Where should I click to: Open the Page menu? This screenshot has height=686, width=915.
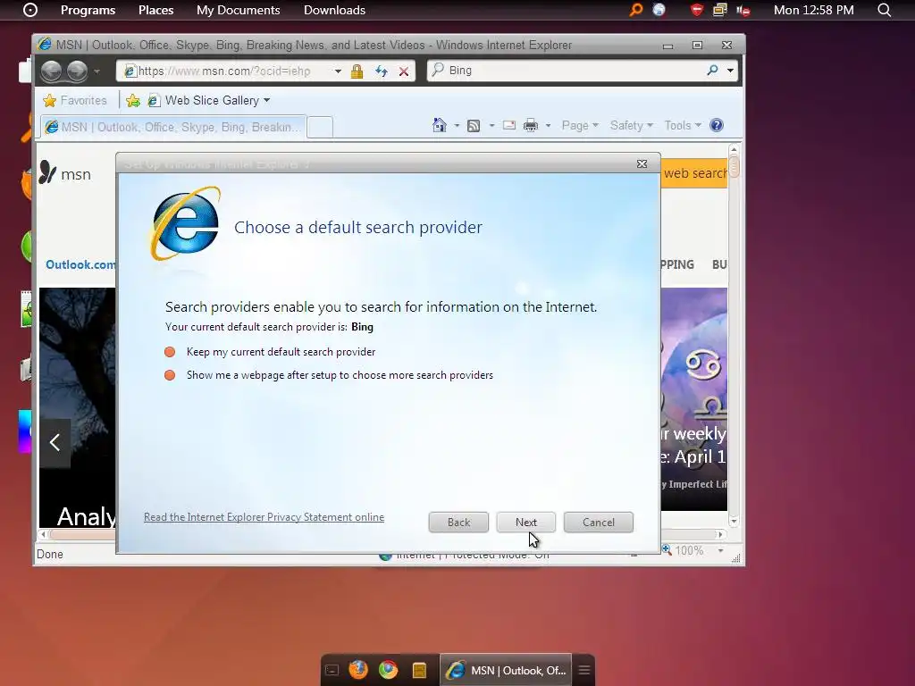click(579, 125)
